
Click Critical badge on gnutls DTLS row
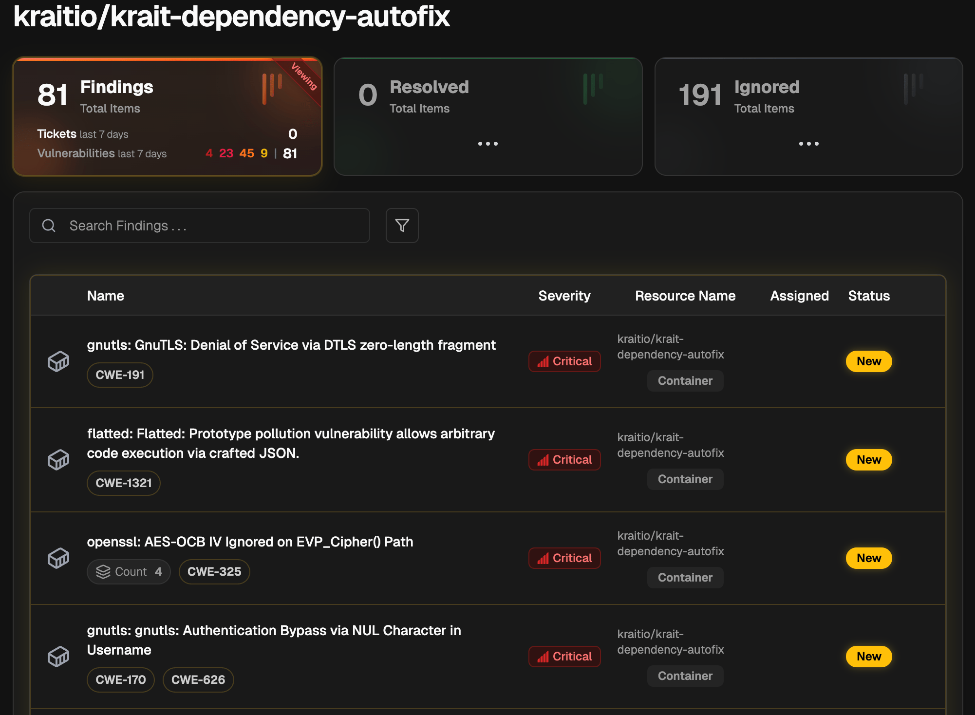pyautogui.click(x=564, y=361)
